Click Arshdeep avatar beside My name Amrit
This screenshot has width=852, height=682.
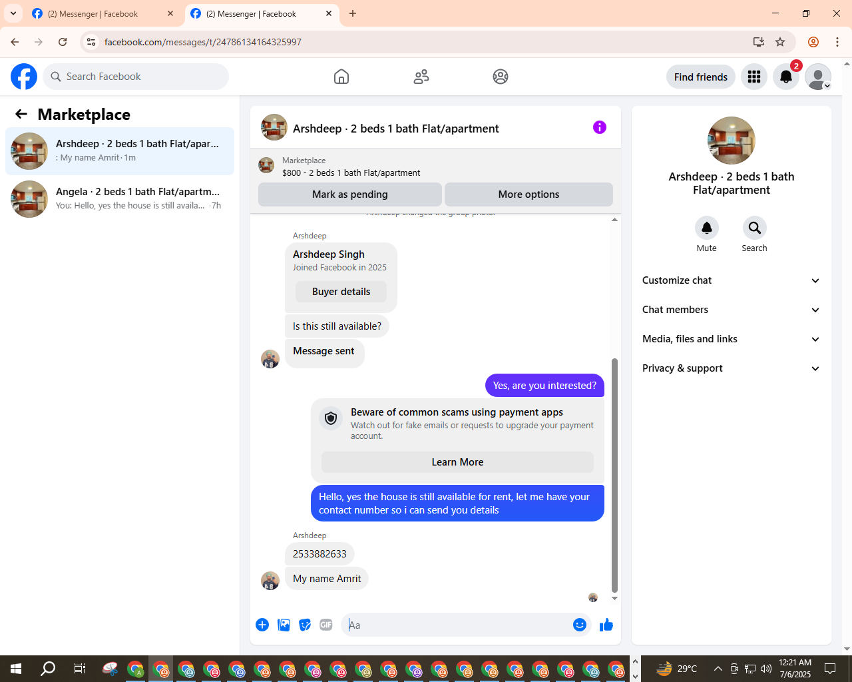(x=270, y=581)
